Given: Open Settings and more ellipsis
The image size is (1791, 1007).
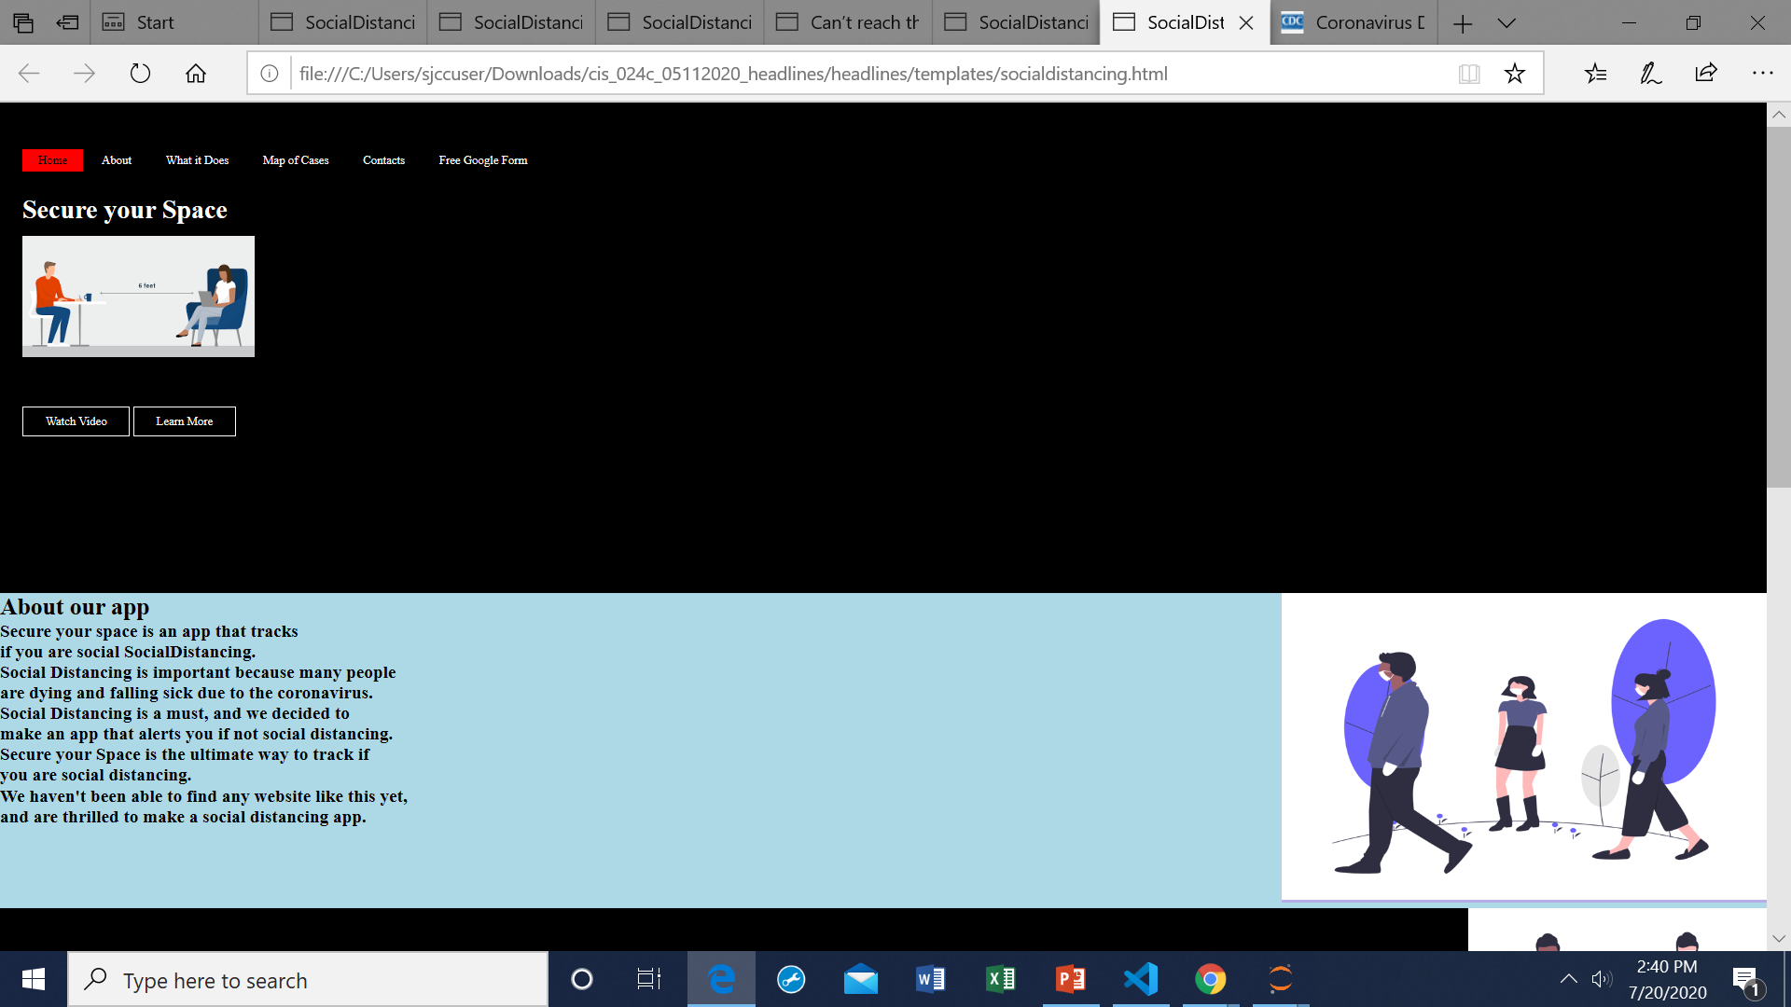Looking at the screenshot, I should (1762, 74).
